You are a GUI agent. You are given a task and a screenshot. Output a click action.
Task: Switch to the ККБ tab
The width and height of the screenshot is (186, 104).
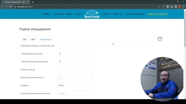[24, 39]
